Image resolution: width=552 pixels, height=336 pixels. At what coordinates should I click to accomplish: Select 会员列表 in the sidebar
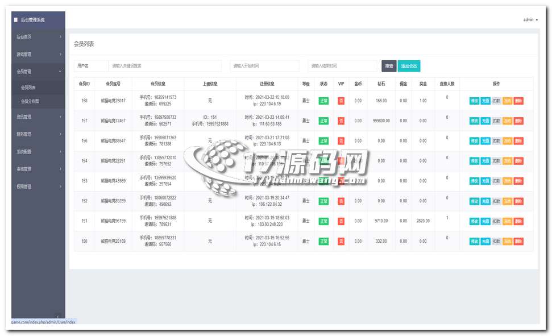point(28,88)
